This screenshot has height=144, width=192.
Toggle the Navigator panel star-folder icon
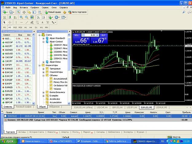click(29, 12)
